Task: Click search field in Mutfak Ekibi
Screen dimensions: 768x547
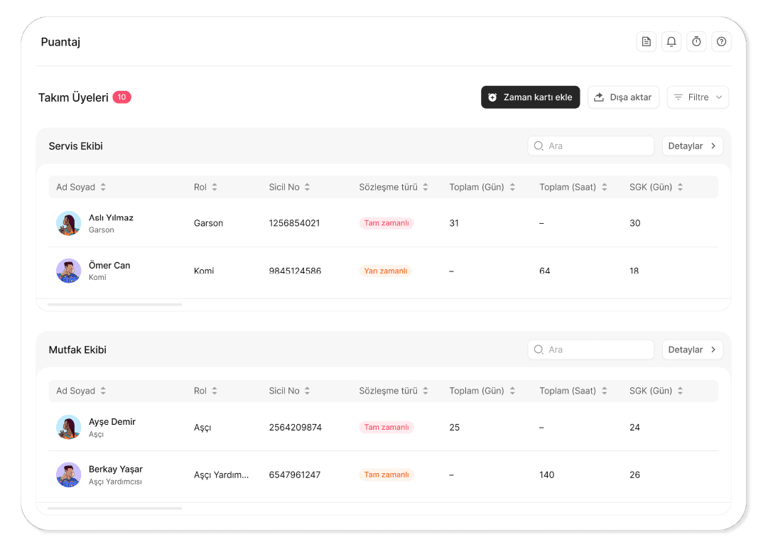Action: coord(597,350)
